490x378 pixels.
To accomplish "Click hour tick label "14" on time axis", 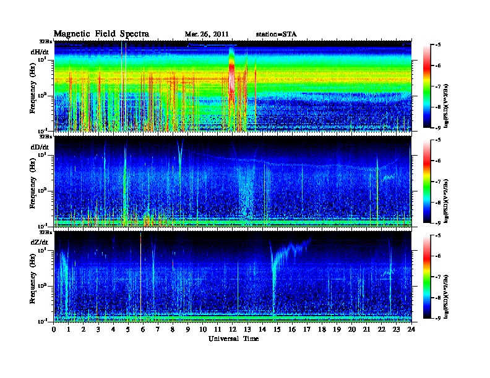I will (x=262, y=330).
